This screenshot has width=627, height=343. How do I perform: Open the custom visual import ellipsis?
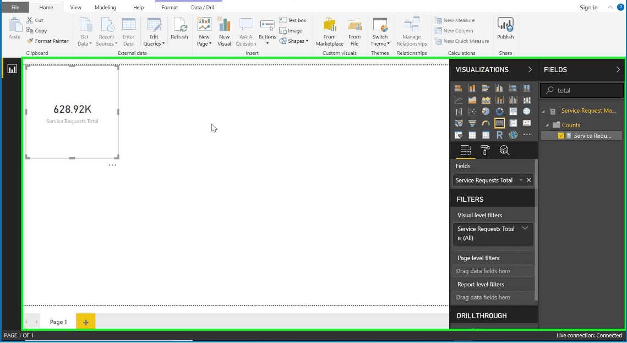click(527, 135)
